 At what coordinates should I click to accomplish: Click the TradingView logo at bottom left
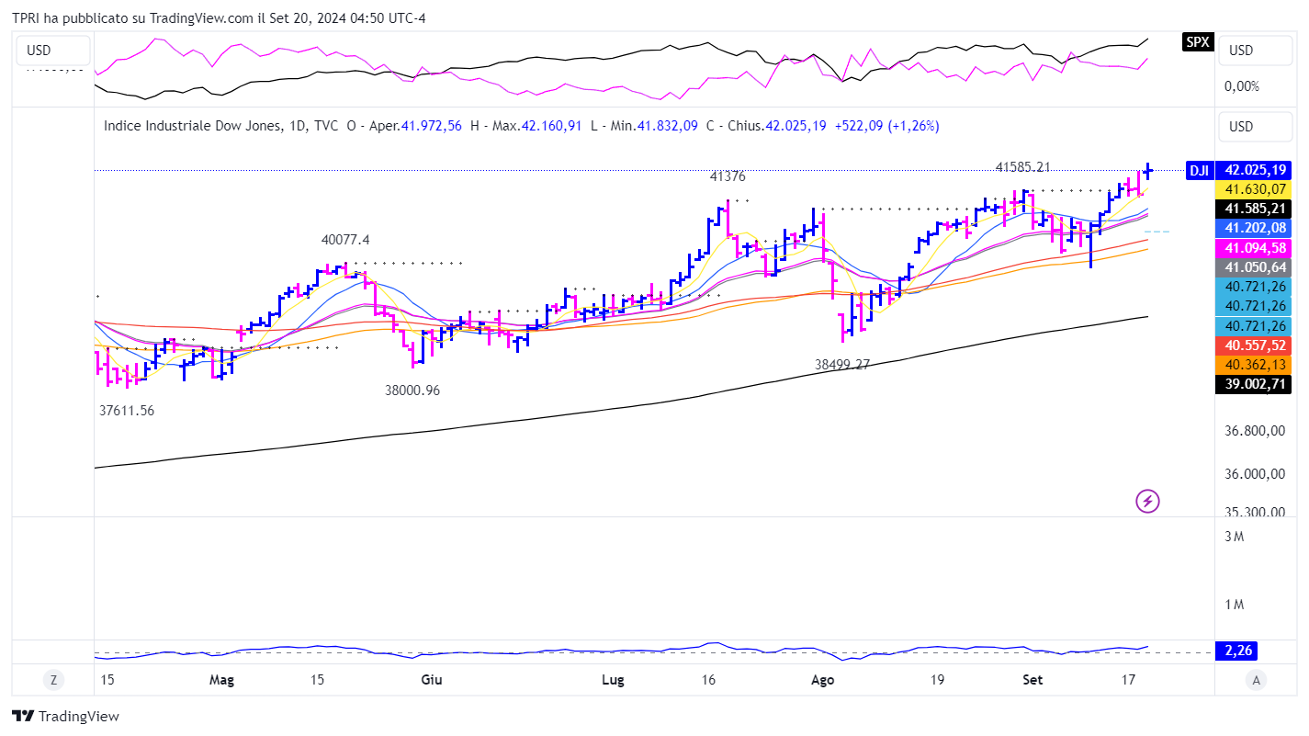65,716
